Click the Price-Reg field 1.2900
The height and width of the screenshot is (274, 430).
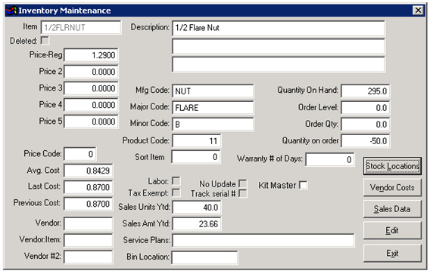tap(91, 55)
